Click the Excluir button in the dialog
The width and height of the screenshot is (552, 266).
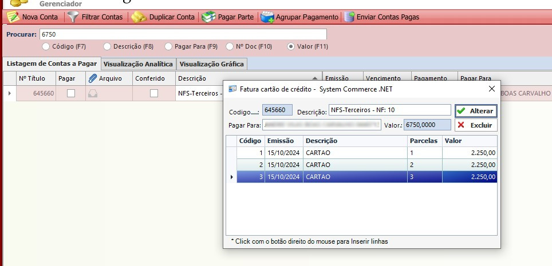tap(476, 125)
